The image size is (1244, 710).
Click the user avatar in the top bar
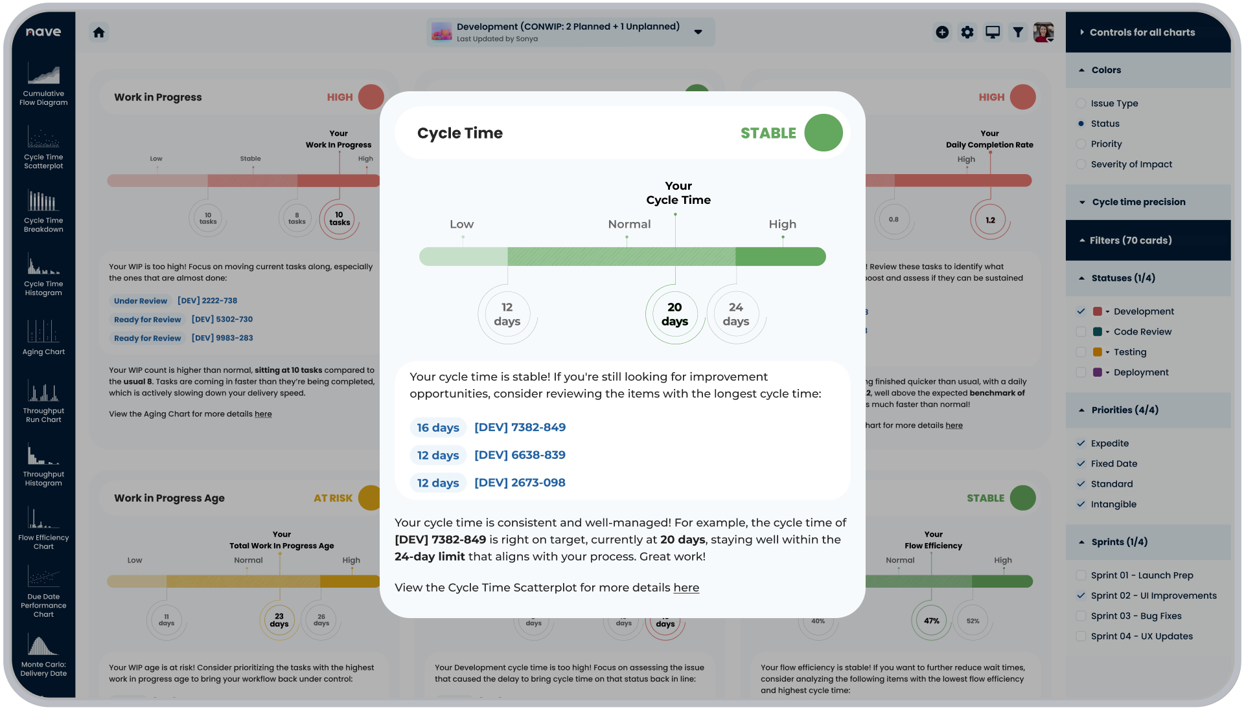(1044, 32)
